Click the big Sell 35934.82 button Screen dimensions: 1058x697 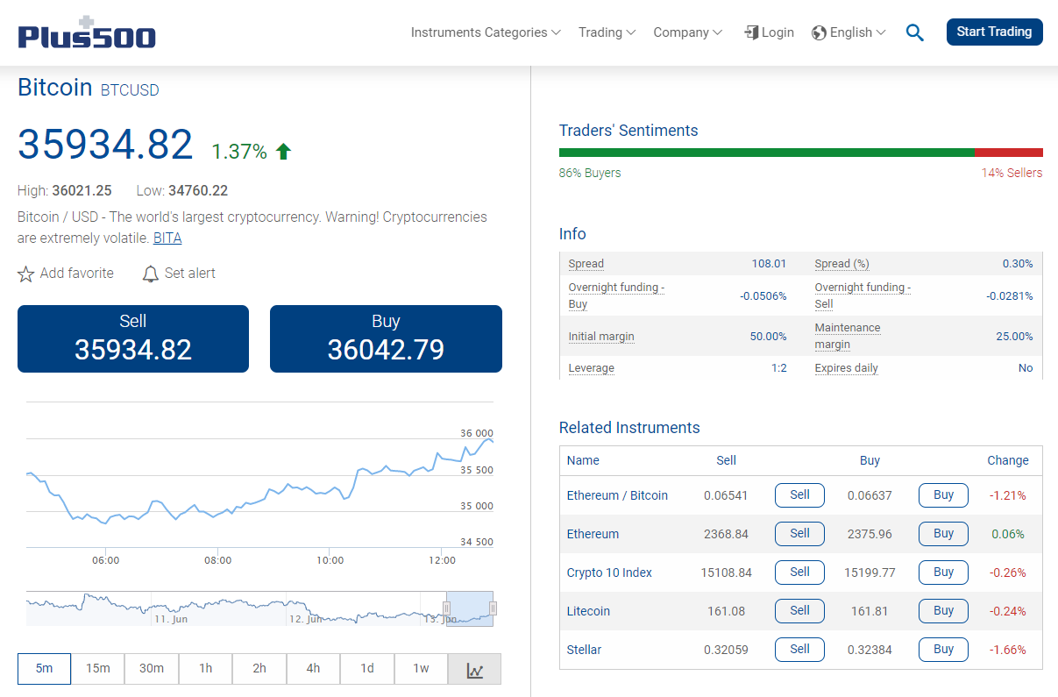[133, 338]
